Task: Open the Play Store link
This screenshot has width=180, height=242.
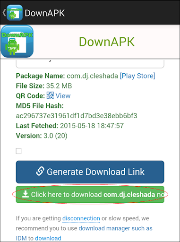Action: [x=137, y=76]
